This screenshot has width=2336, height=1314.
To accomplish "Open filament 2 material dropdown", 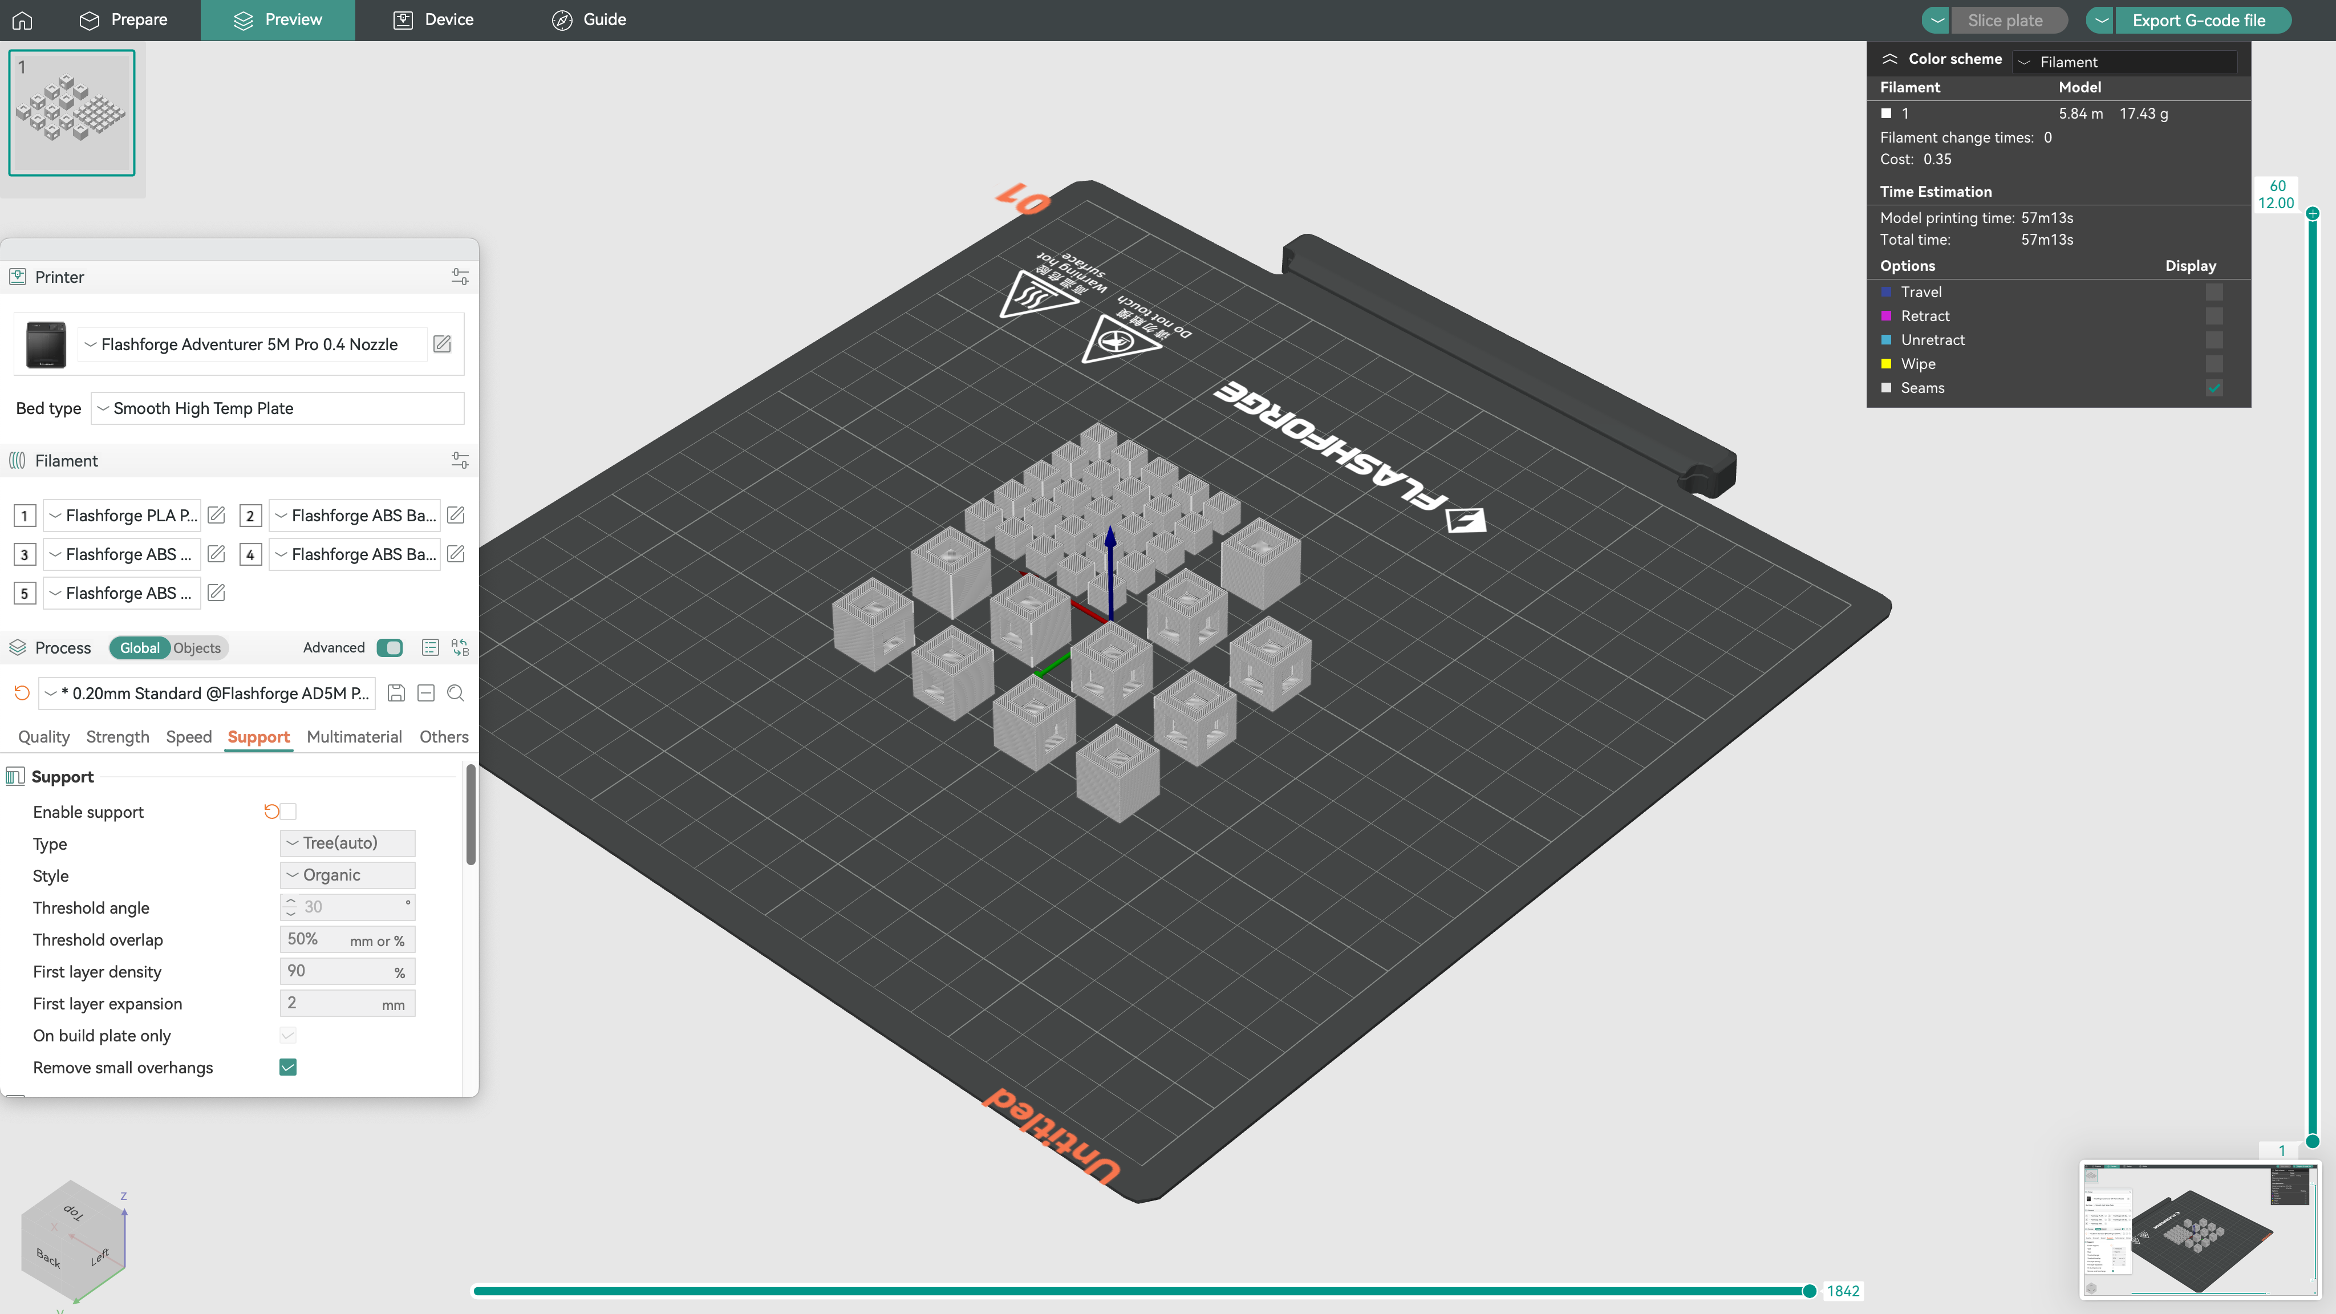I will pos(355,515).
